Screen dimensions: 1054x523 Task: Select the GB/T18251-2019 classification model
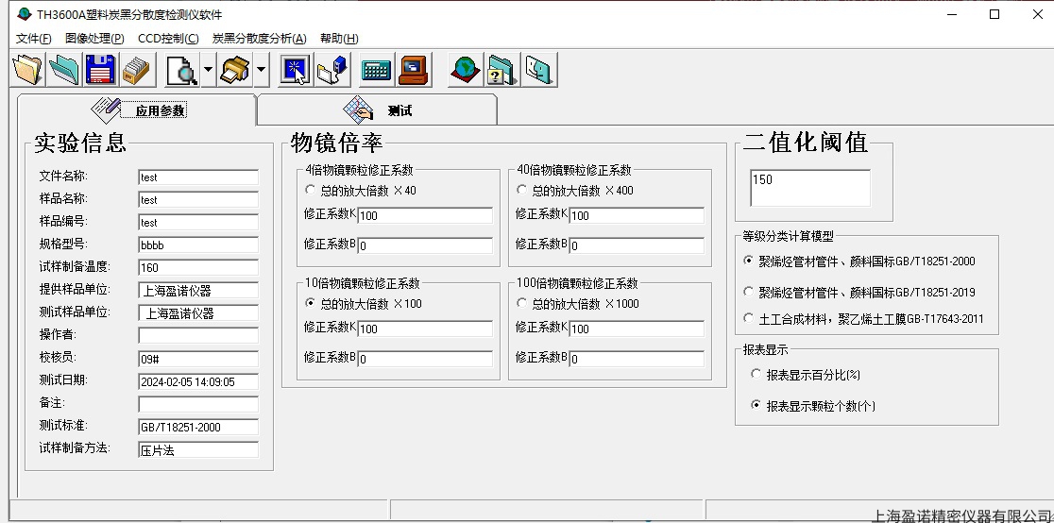pyautogui.click(x=749, y=293)
